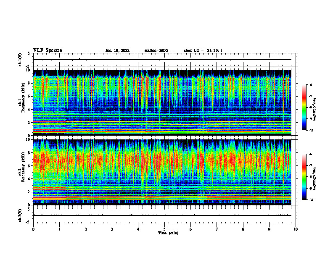Click the "Time (min)" x-axis label
This screenshot has width=333, height=257.
tap(168, 233)
